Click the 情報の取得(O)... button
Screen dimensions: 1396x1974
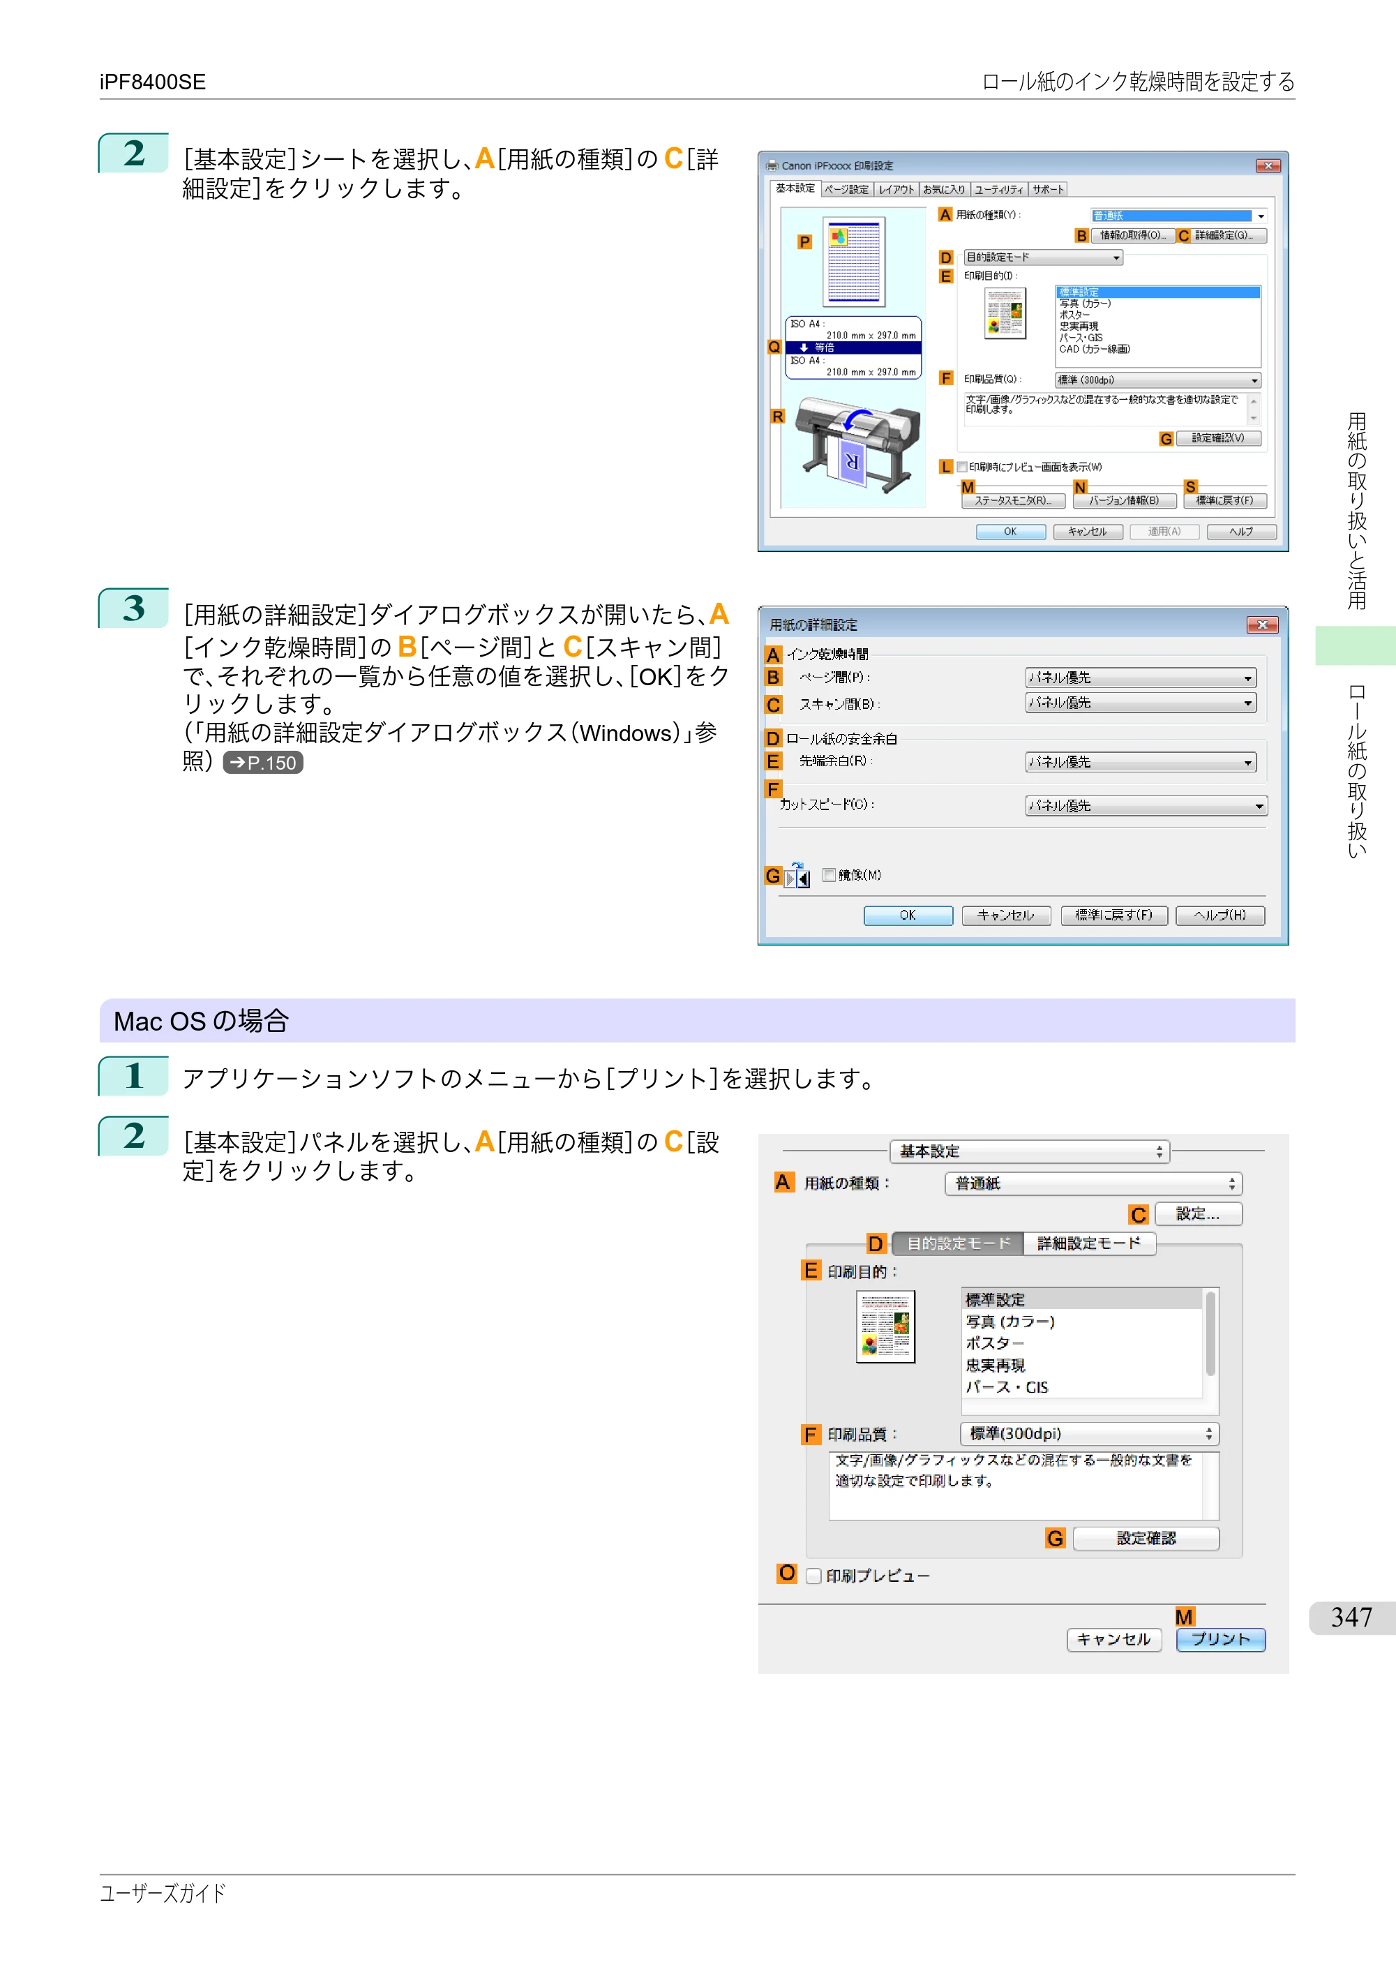[1132, 236]
